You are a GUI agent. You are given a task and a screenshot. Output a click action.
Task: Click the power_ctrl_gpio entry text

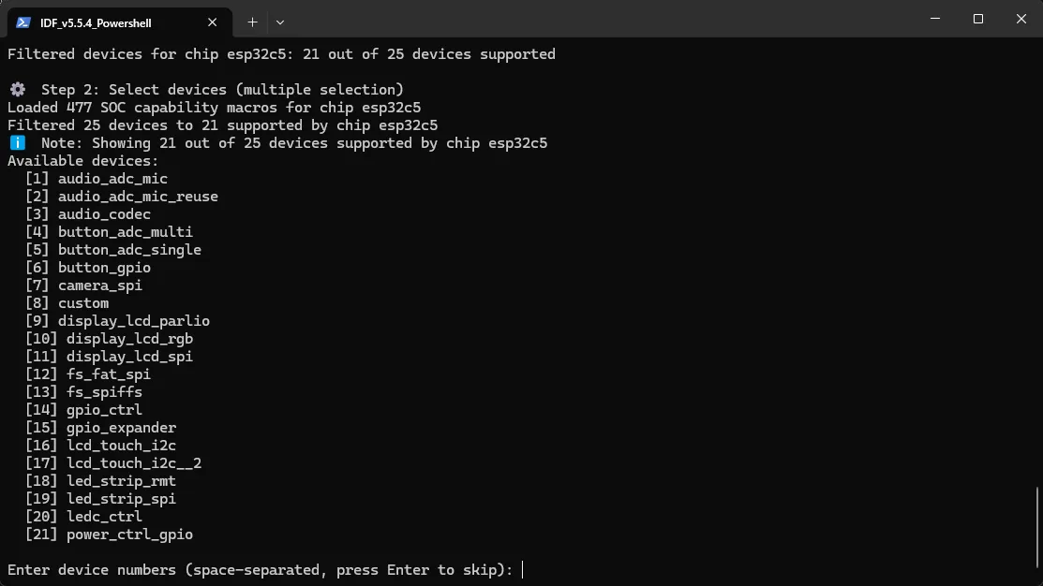click(x=129, y=535)
